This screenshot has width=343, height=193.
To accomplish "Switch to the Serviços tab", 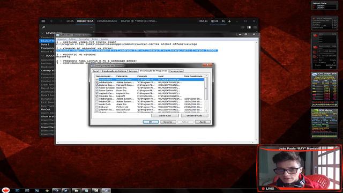I will click(133, 71).
